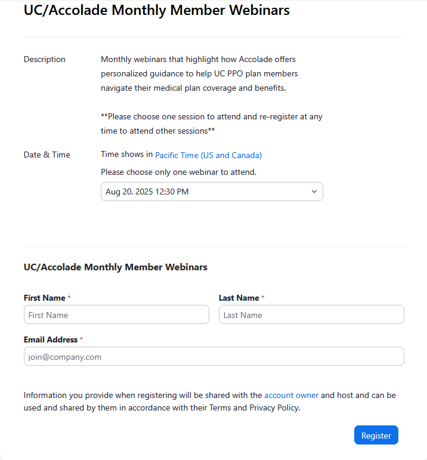Click the Date & Time row label
The image size is (427, 460).
click(x=47, y=155)
